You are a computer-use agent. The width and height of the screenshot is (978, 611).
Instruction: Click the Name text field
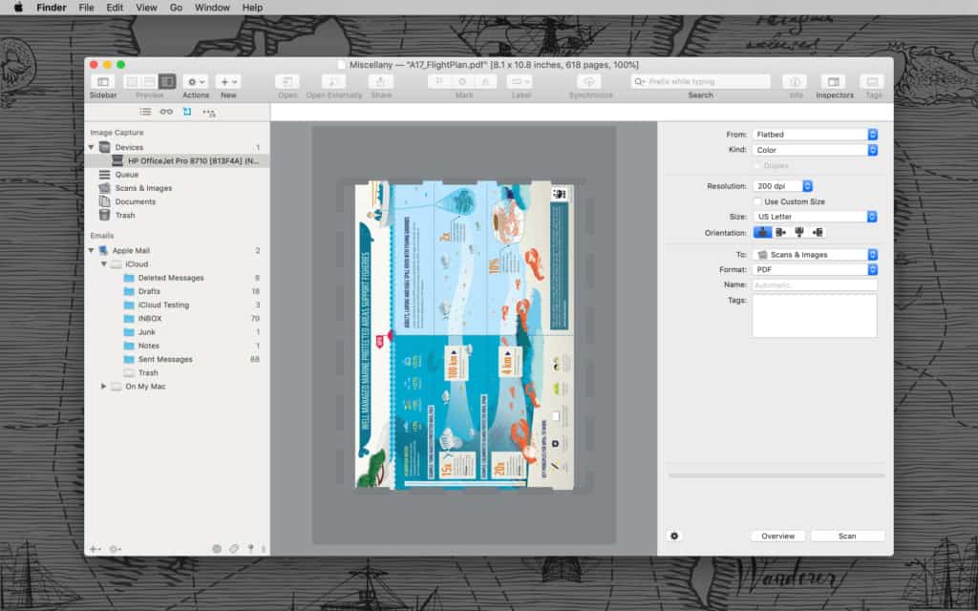816,284
